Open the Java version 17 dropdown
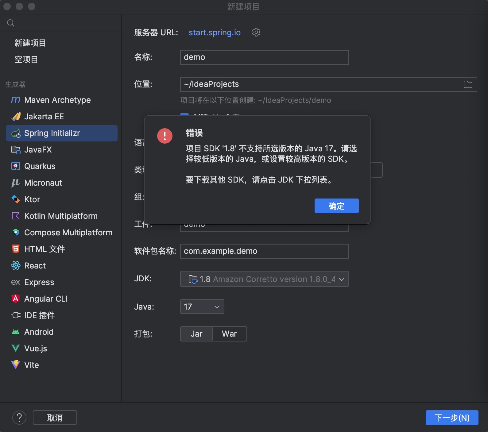488x432 pixels. pos(202,307)
